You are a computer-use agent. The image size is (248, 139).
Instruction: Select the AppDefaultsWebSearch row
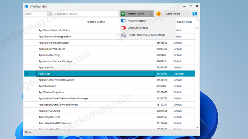(x=109, y=49)
